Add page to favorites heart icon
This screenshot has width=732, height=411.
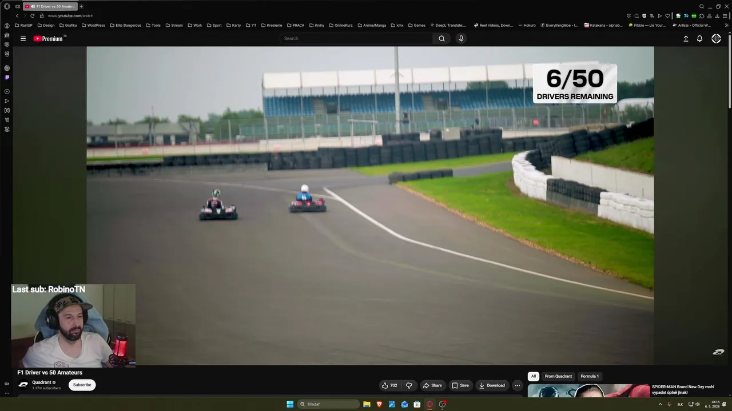(667, 16)
